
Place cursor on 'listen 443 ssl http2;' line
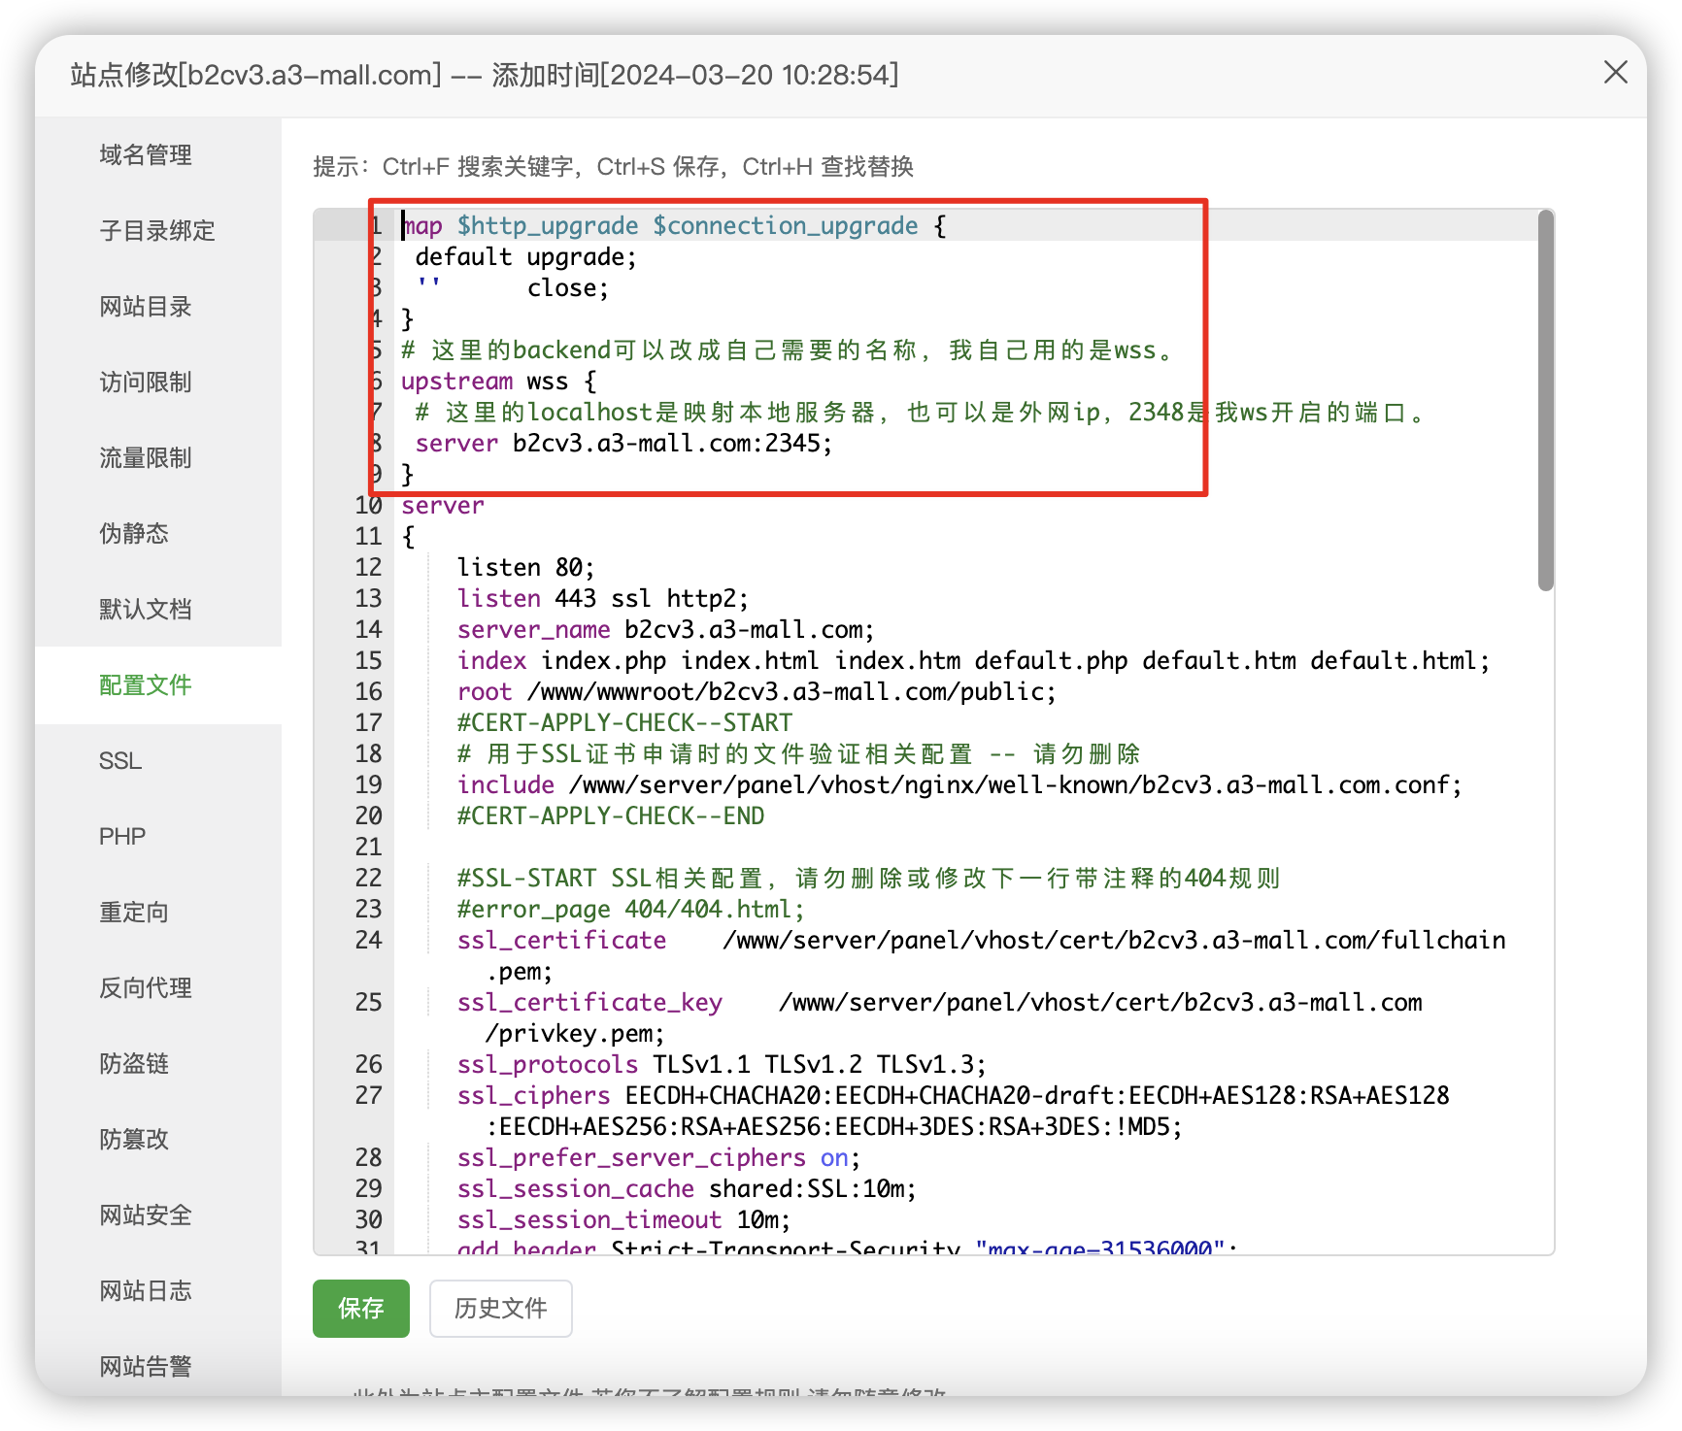[602, 598]
